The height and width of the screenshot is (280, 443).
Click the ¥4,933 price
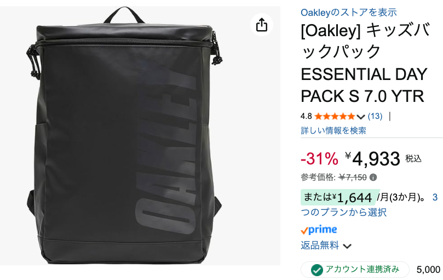coord(372,158)
